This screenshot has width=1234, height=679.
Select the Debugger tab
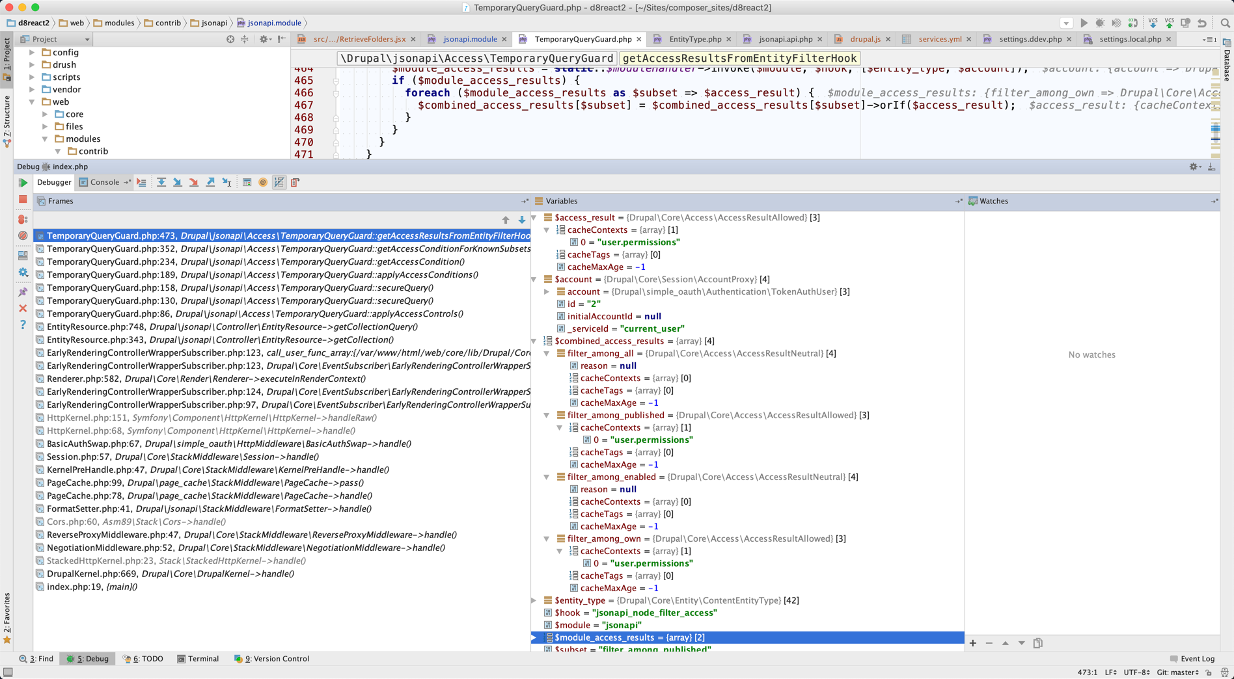[54, 183]
